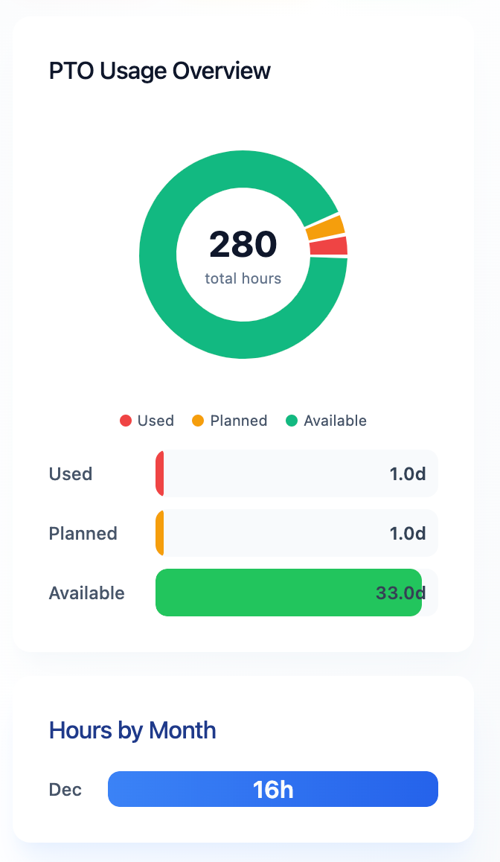The image size is (500, 862).
Task: Click the orange Planned donut segment
Action: [324, 228]
